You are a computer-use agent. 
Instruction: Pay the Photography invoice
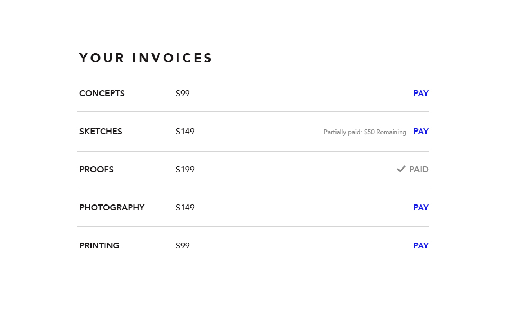click(421, 208)
